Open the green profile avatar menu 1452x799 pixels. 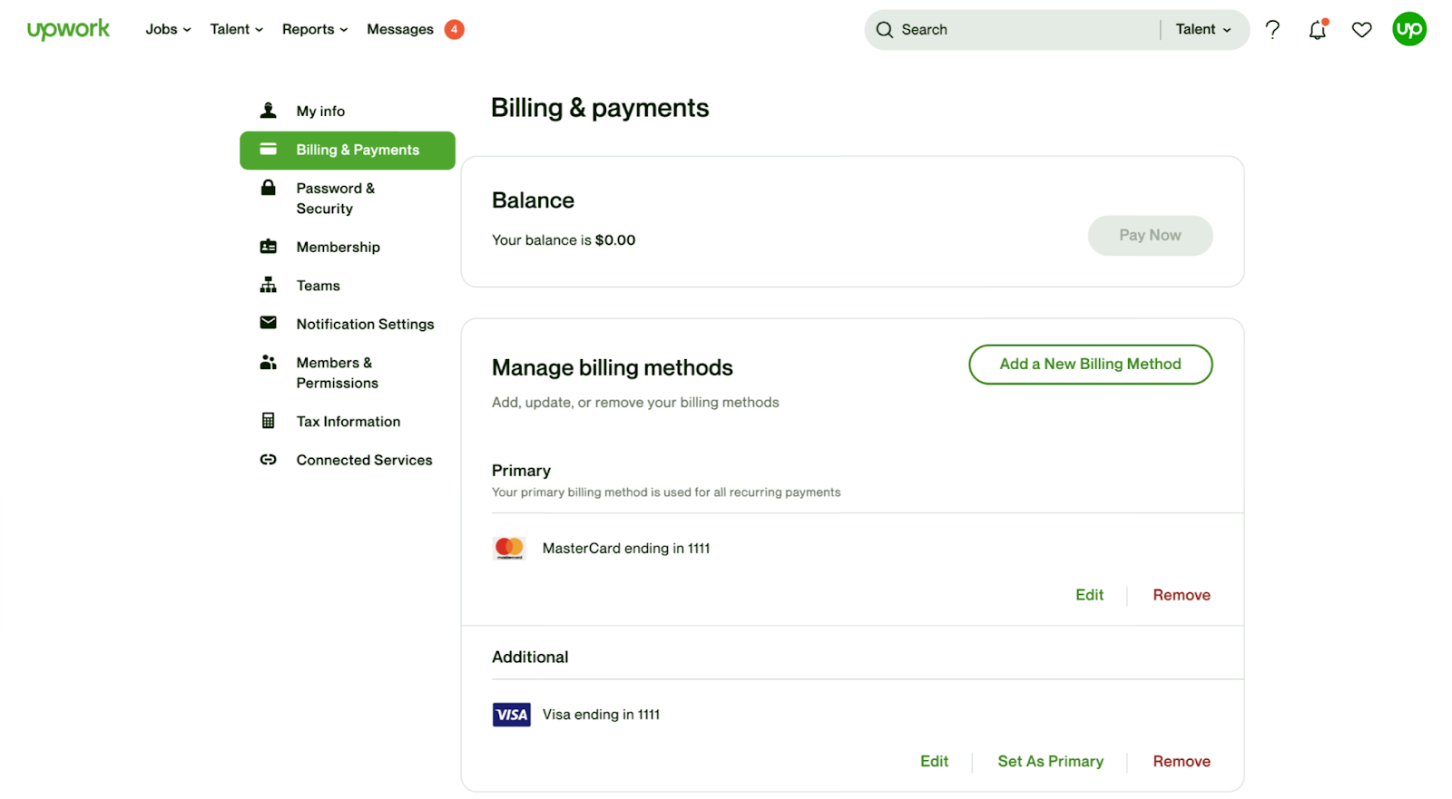(1408, 29)
